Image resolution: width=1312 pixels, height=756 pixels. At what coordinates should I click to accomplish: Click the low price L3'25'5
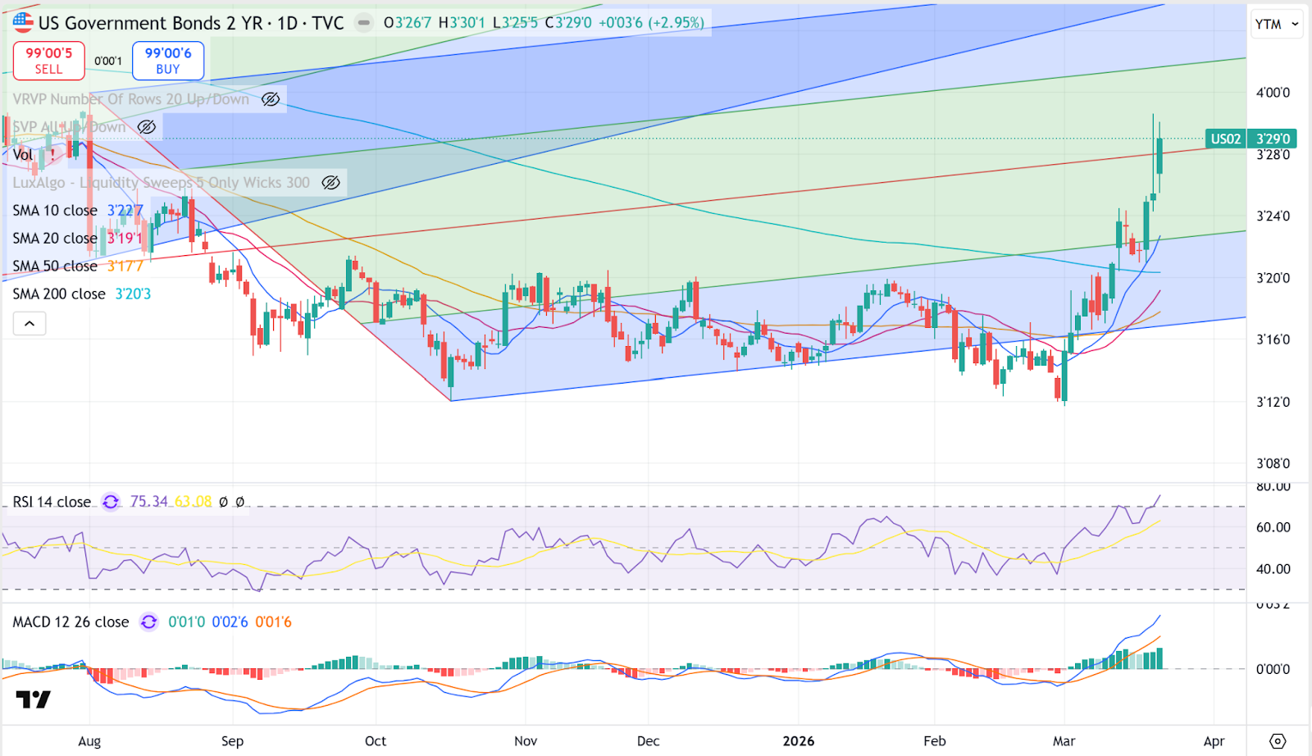click(515, 23)
